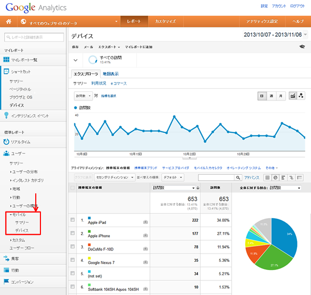Open the デフォルト sort type dropdown

coord(173,177)
